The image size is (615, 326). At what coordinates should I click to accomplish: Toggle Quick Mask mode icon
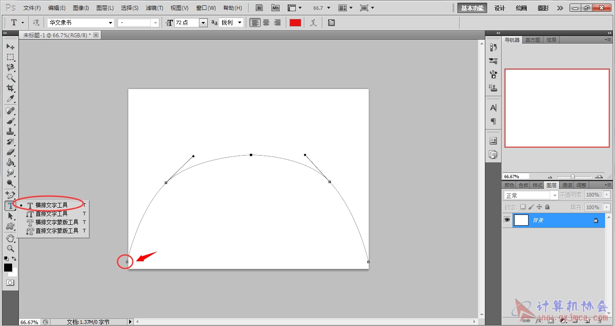click(x=10, y=283)
